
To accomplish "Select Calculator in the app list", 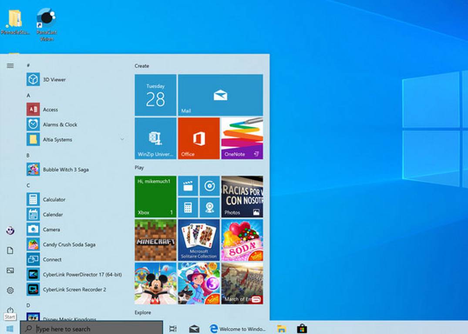I will point(54,200).
